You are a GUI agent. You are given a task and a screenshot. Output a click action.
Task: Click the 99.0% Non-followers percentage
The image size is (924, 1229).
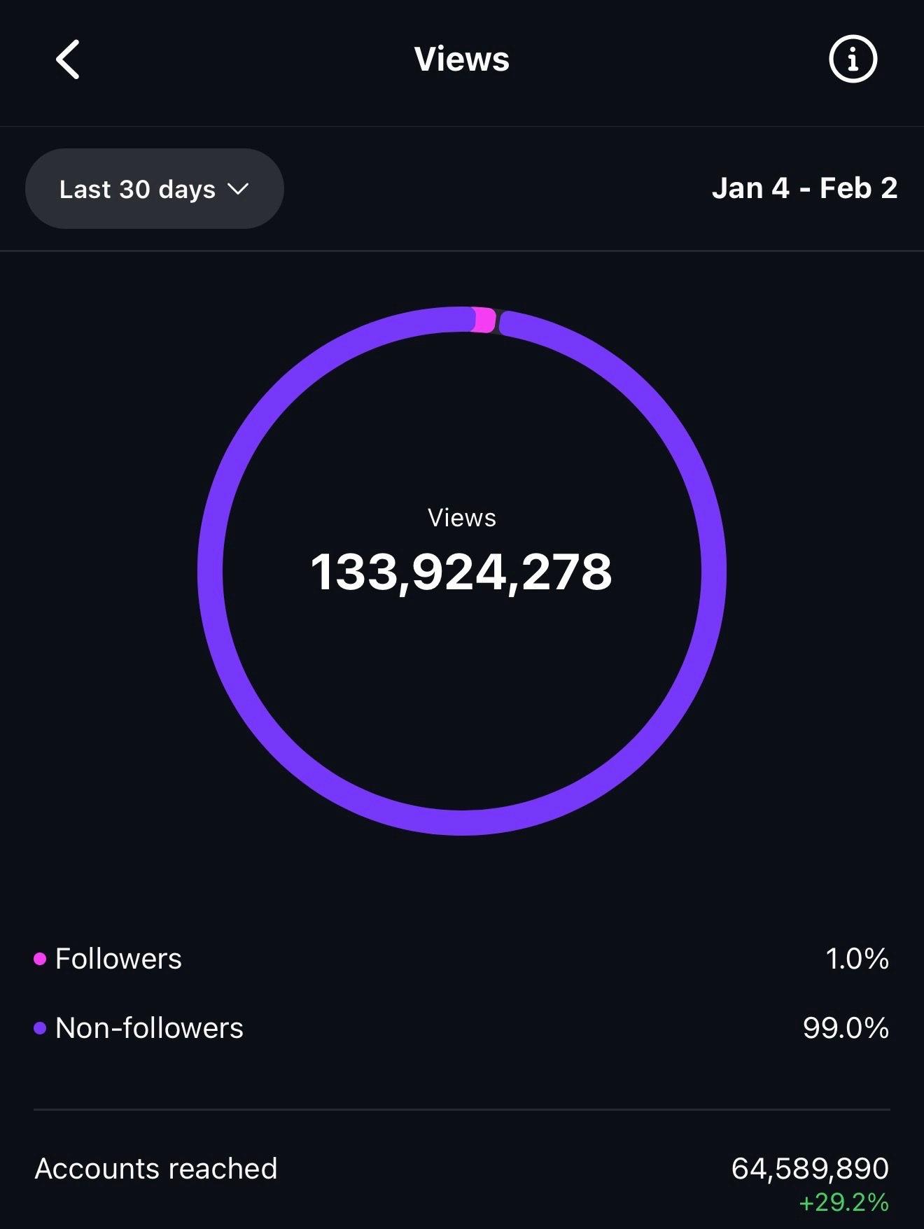point(846,1028)
